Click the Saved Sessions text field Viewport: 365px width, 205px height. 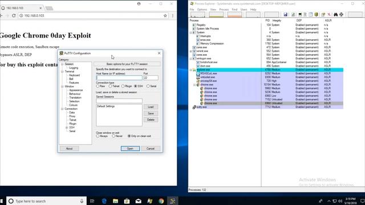[x=119, y=101]
